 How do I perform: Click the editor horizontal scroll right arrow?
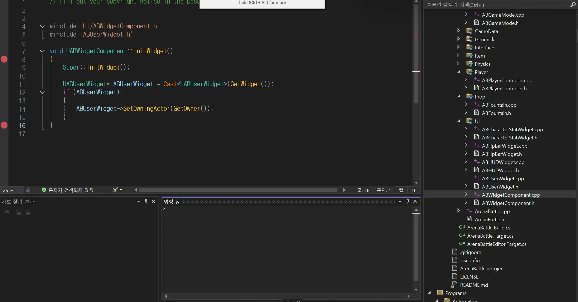pos(344,190)
